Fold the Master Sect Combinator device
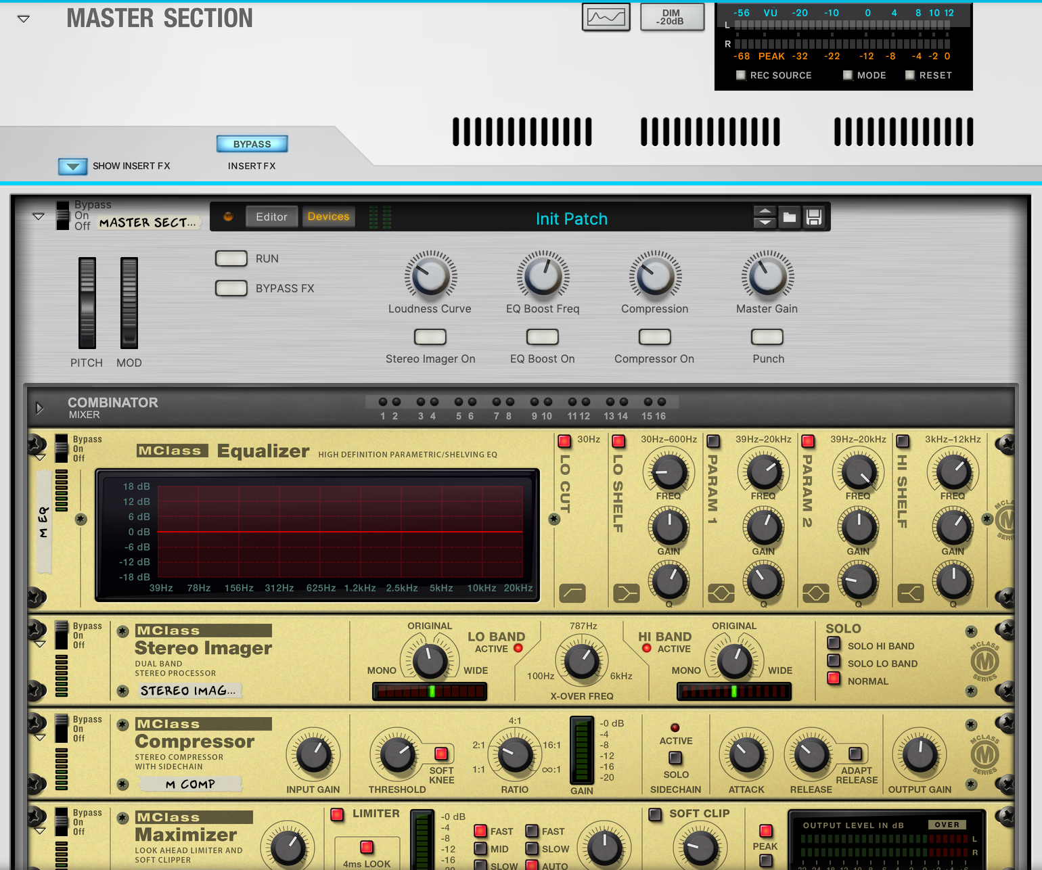The height and width of the screenshot is (870, 1042). 39,216
